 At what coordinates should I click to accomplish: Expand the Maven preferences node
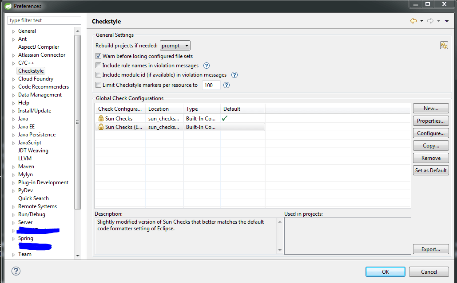coord(13,167)
